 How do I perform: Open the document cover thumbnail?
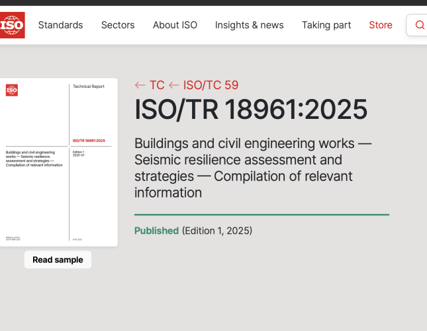(x=58, y=163)
